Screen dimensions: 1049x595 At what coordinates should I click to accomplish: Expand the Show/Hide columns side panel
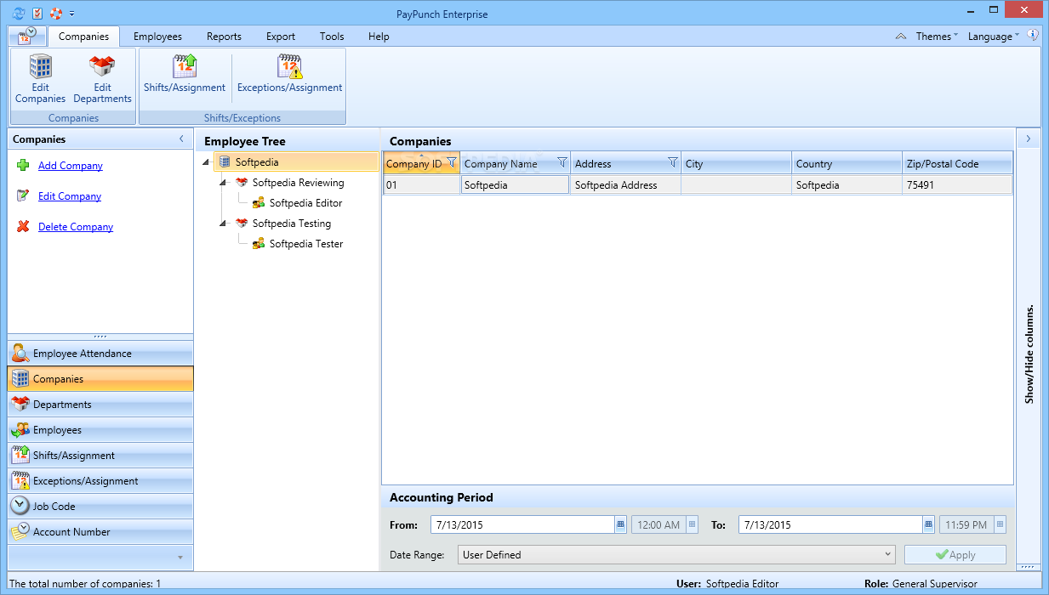[1028, 139]
